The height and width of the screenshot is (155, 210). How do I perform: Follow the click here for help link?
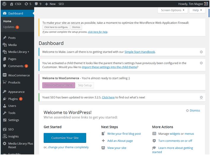coord(98,32)
